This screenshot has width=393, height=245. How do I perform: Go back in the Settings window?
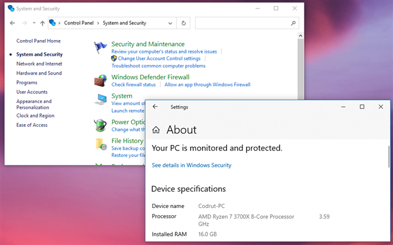pyautogui.click(x=155, y=107)
